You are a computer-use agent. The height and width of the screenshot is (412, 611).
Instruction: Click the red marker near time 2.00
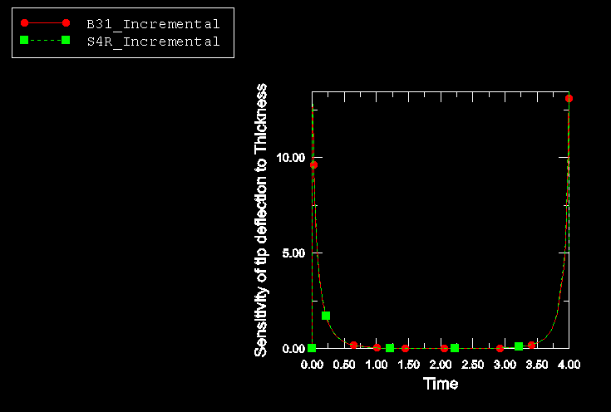pos(444,348)
